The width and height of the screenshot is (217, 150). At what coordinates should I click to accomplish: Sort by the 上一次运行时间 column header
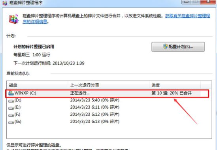point(109,85)
